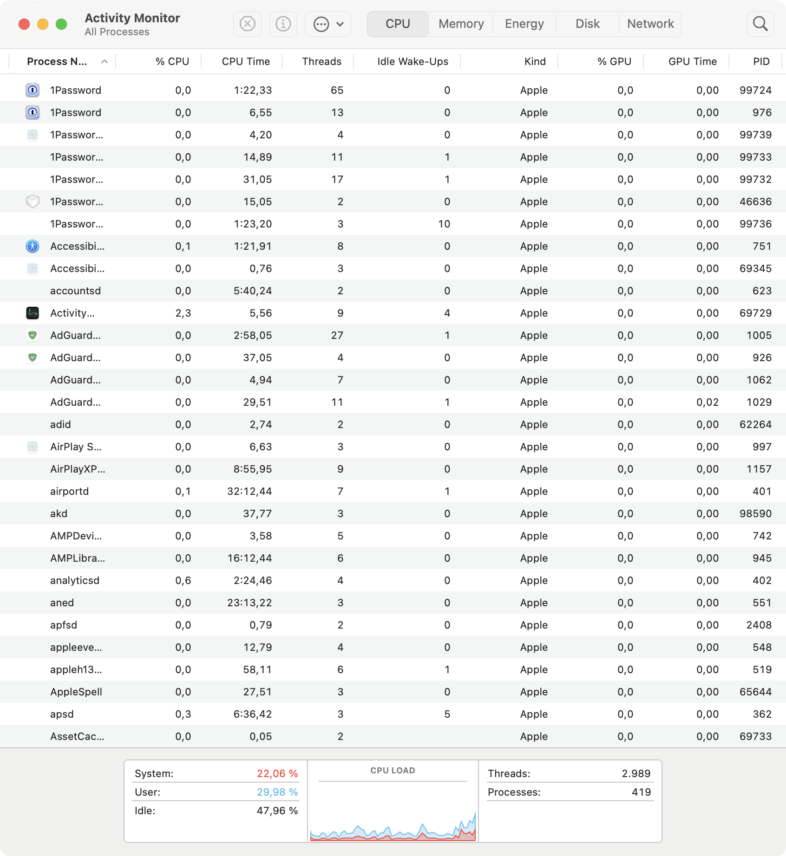The image size is (786, 856).
Task: Select the accountsd process row
Action: pyautogui.click(x=393, y=291)
